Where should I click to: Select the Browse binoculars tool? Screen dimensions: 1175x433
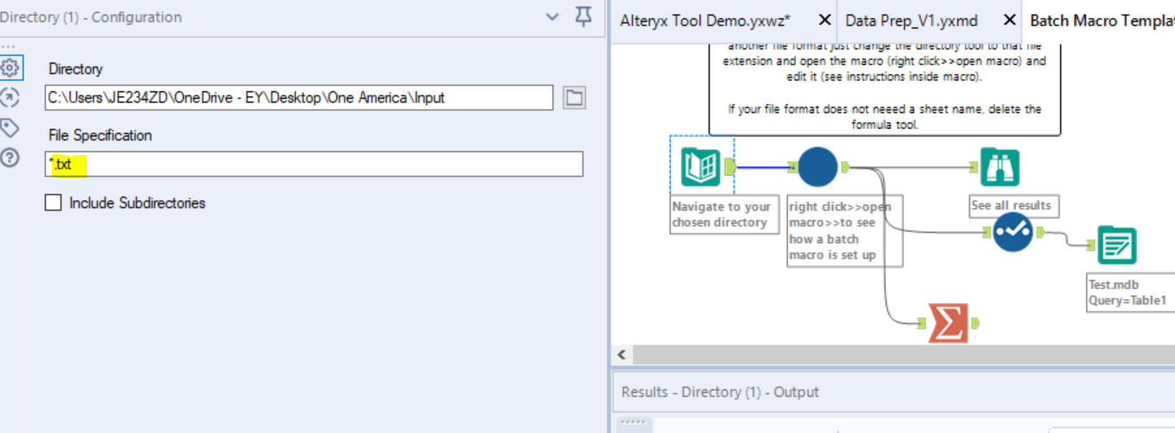tap(999, 167)
